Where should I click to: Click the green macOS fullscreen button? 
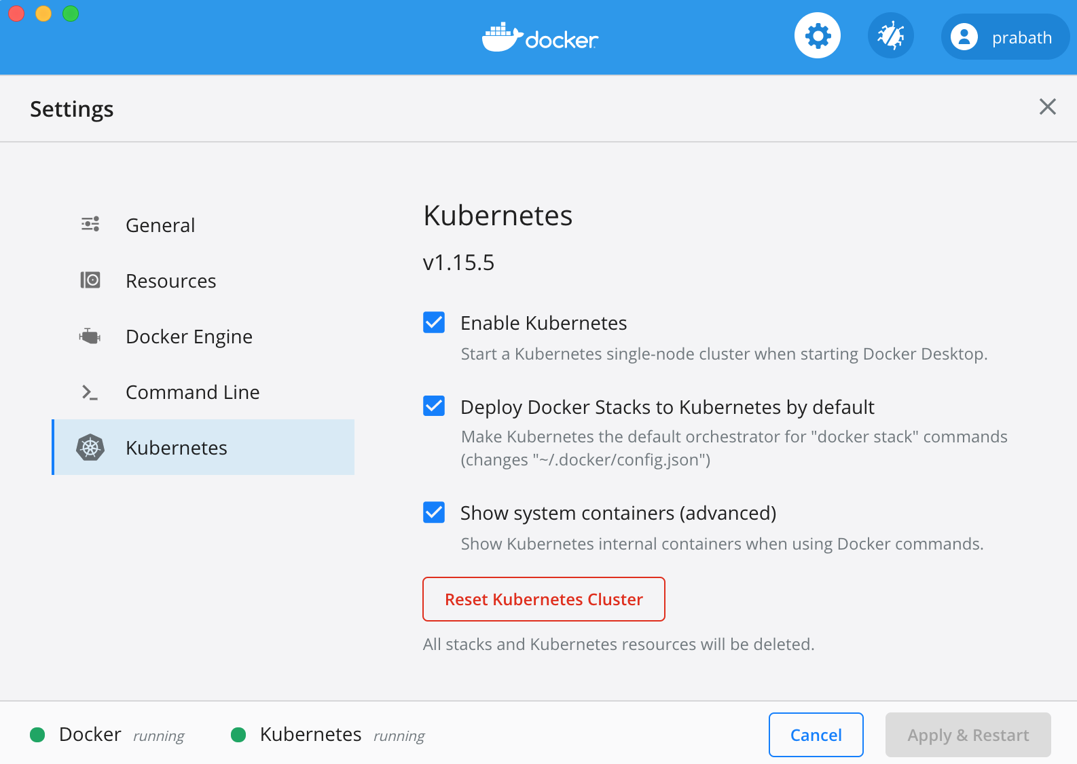click(x=71, y=14)
